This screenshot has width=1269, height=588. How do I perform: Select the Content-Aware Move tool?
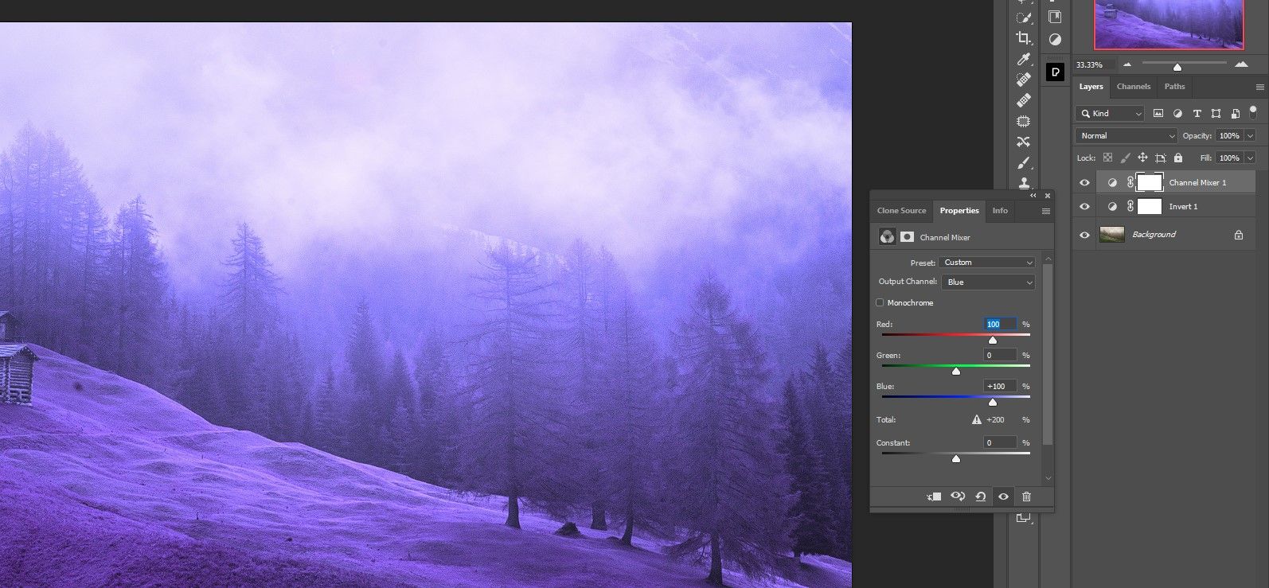(x=1024, y=142)
